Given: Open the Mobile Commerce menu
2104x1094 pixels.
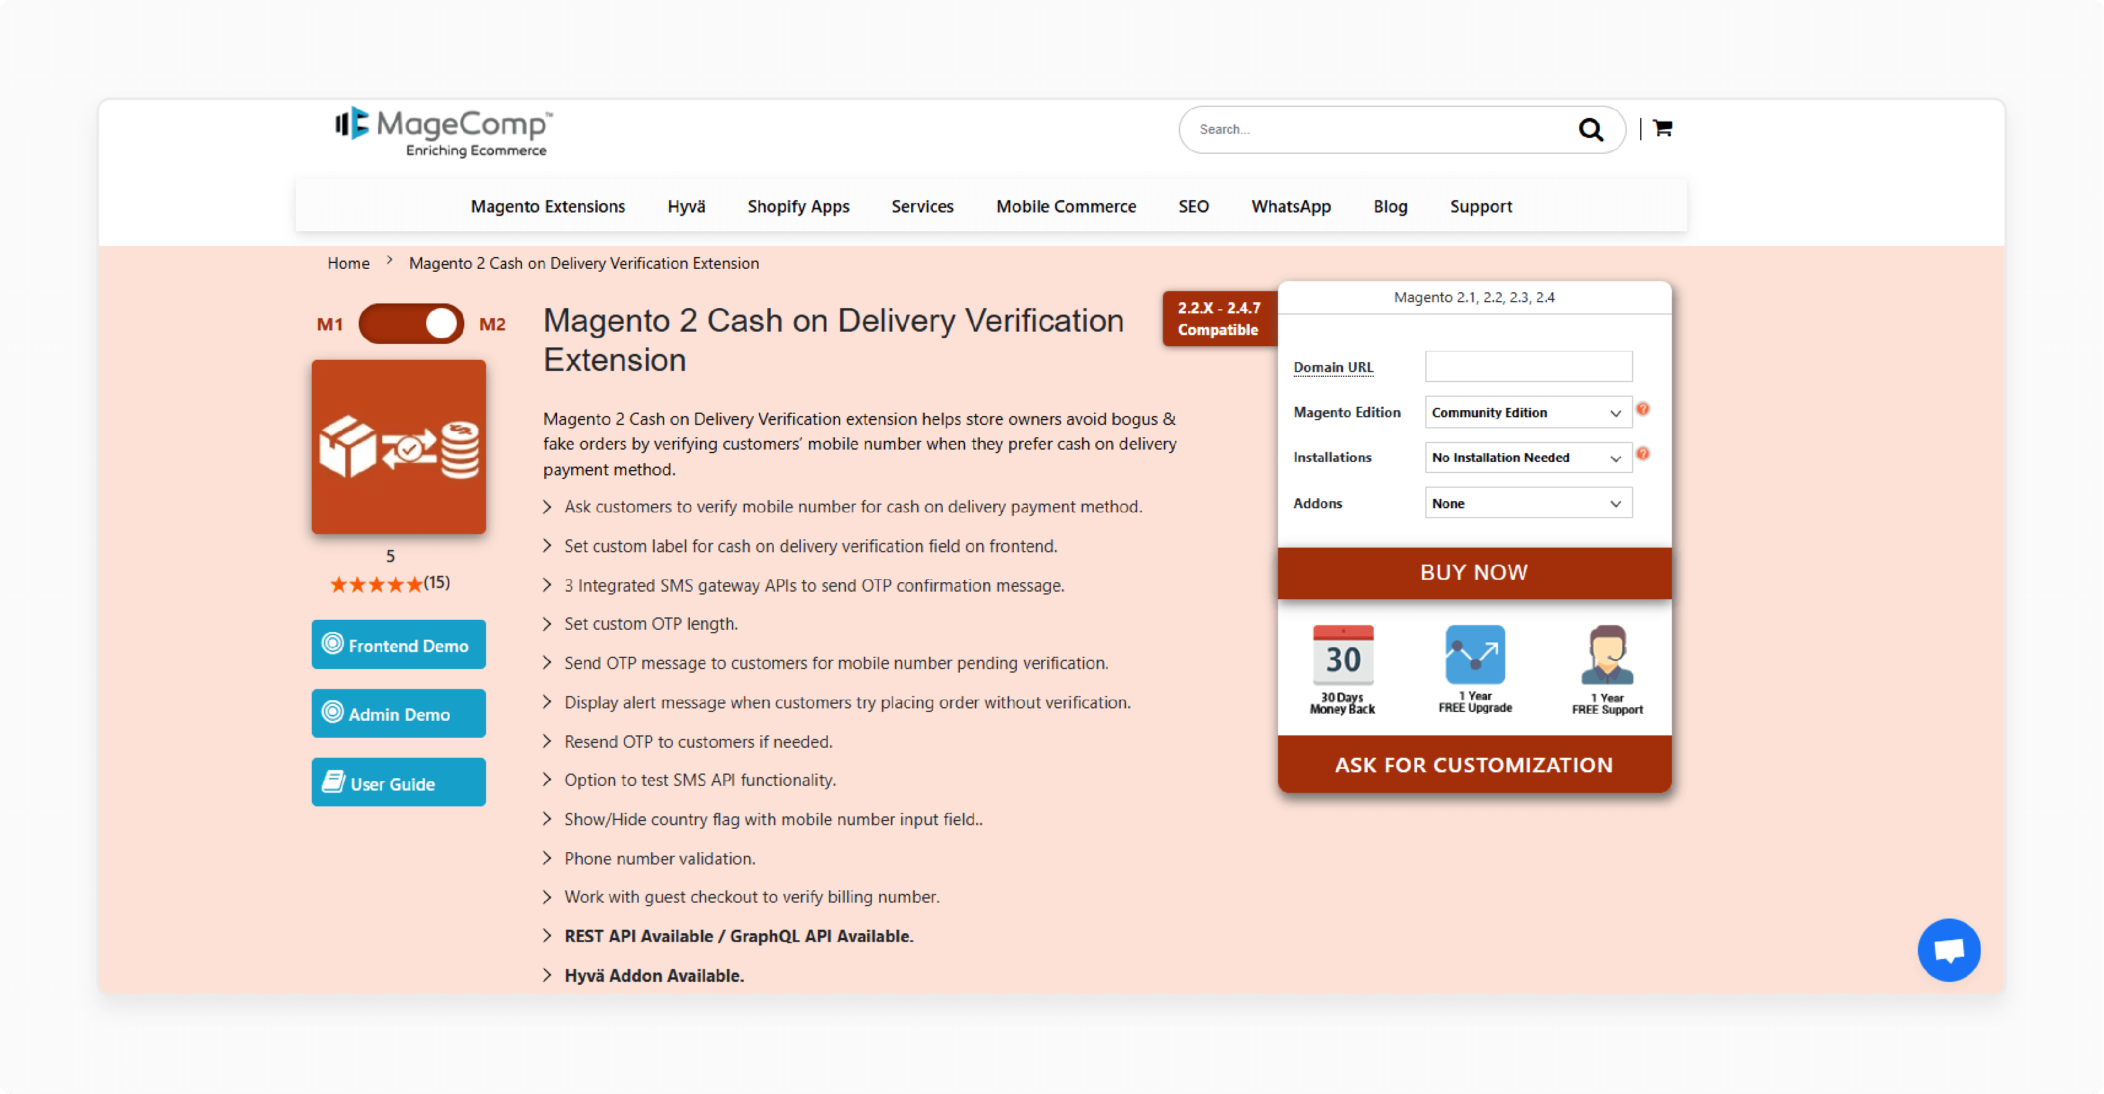Looking at the screenshot, I should point(1066,207).
